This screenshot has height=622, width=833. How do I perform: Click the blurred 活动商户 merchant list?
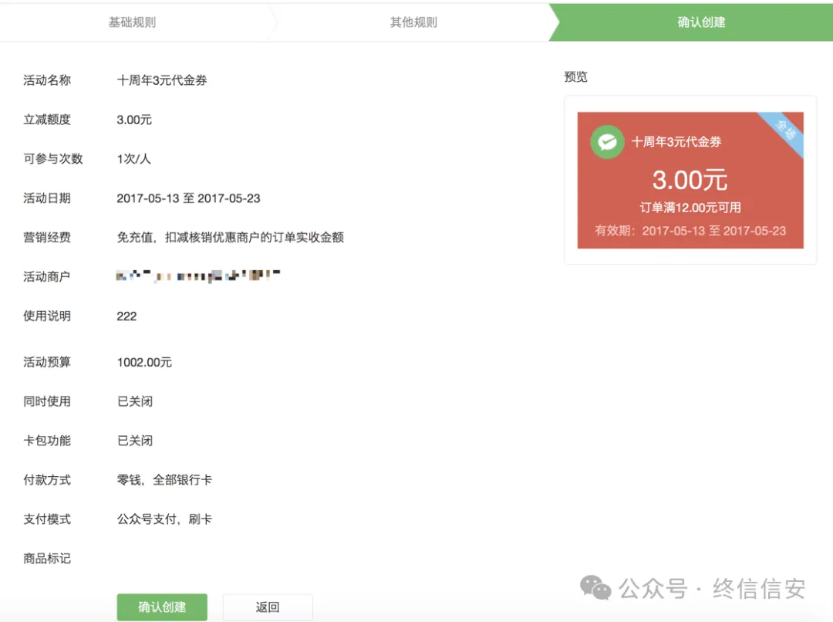pyautogui.click(x=197, y=276)
